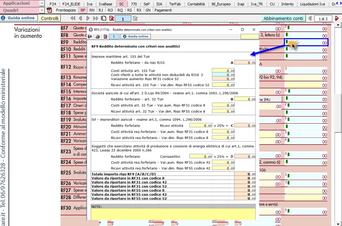Click the yellow NOTE text area
This screenshot has height=226, width=342.
coord(173,214)
